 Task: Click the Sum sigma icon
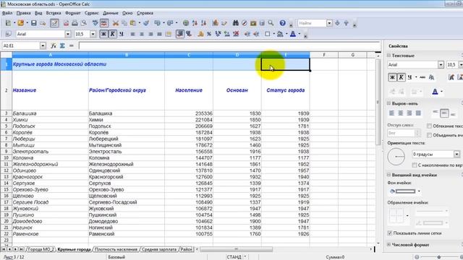pyautogui.click(x=62, y=45)
